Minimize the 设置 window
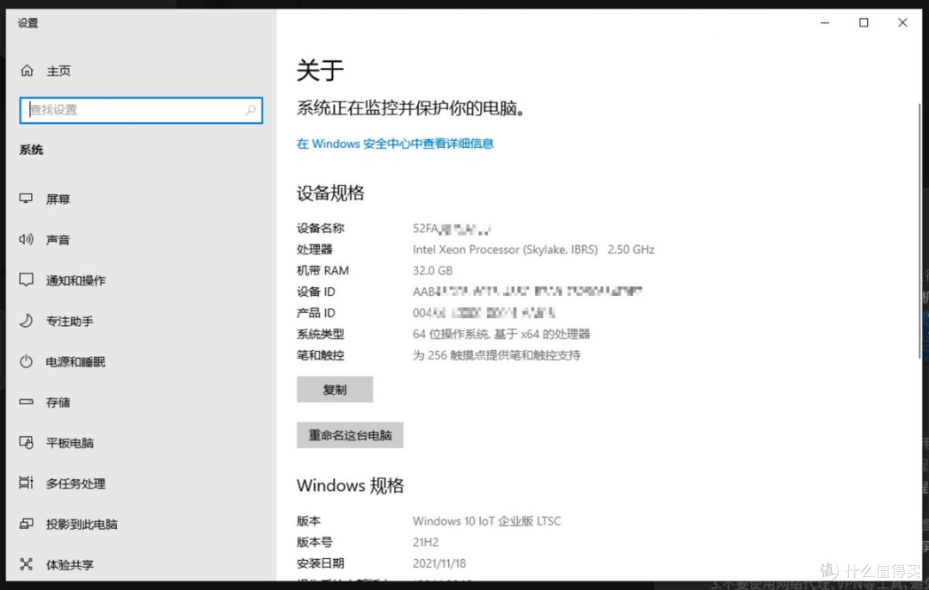The width and height of the screenshot is (929, 590). point(825,22)
